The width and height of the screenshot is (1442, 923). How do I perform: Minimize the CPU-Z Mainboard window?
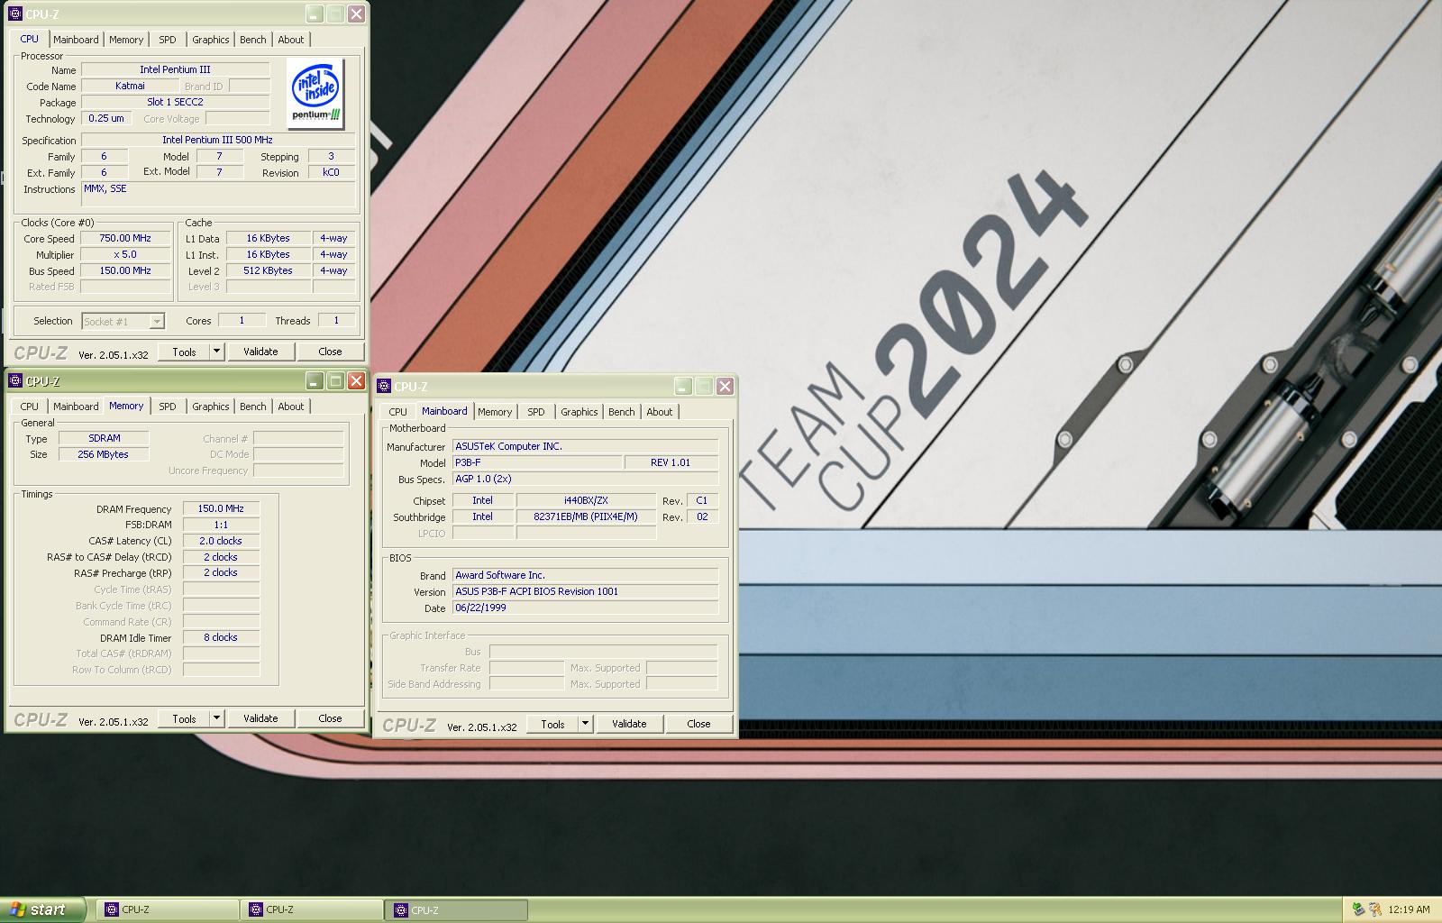click(x=682, y=387)
